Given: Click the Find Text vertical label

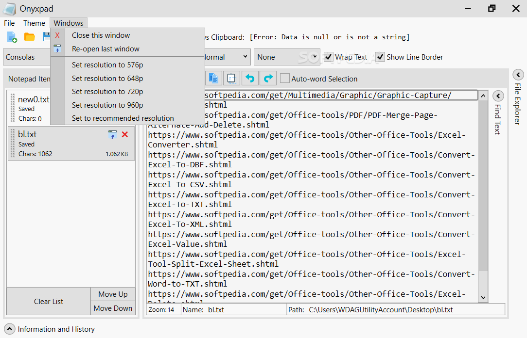Looking at the screenshot, I should 498,119.
